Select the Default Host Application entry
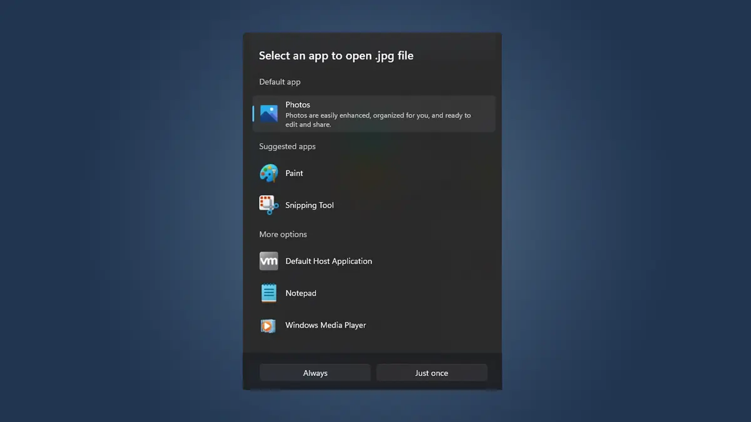This screenshot has width=751, height=422. [329, 261]
